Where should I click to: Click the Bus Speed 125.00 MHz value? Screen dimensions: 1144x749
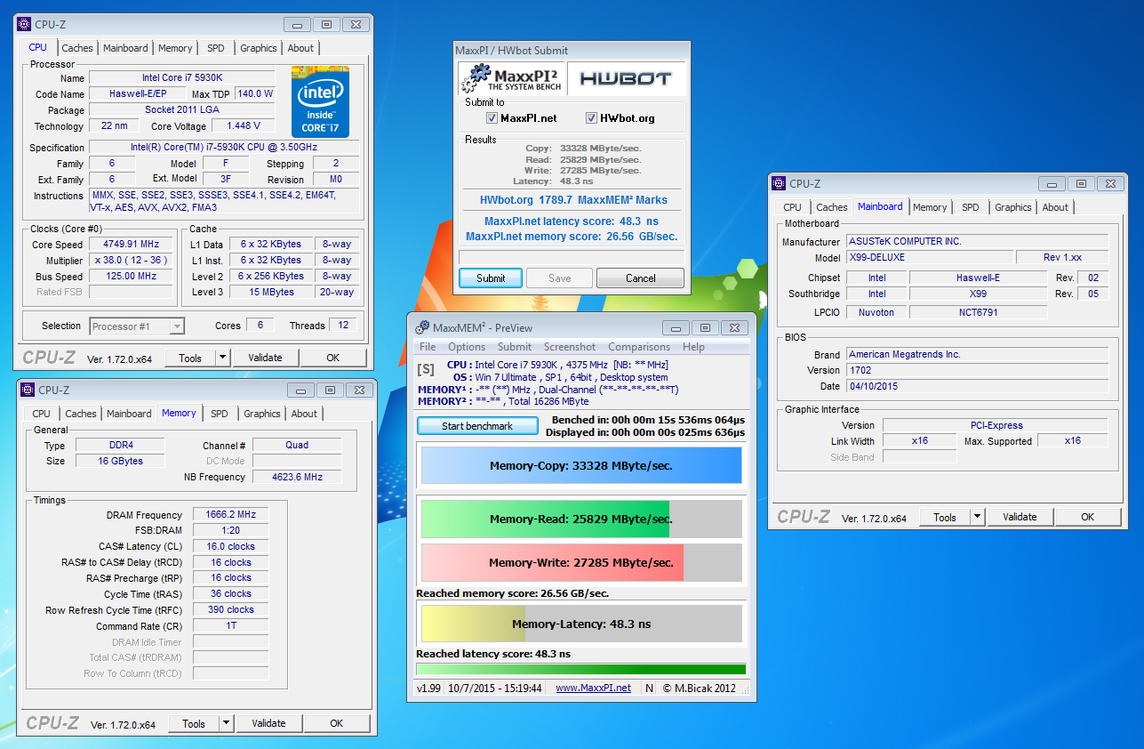[x=132, y=277]
